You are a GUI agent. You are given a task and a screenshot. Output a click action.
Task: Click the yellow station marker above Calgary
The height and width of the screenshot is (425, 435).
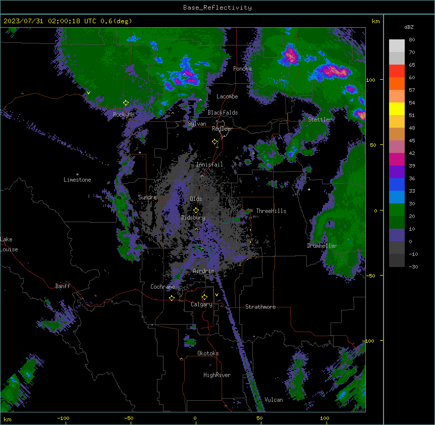pos(204,297)
